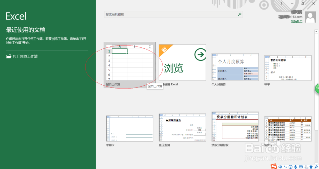Minimize the Excel start window
Screen dimensions: 319x169
(x=292, y=4)
